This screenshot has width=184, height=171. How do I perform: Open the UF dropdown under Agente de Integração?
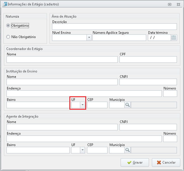click(x=82, y=150)
